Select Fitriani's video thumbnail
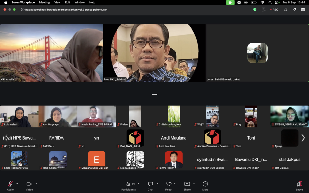The width and height of the screenshot is (309, 193). [x=135, y=116]
